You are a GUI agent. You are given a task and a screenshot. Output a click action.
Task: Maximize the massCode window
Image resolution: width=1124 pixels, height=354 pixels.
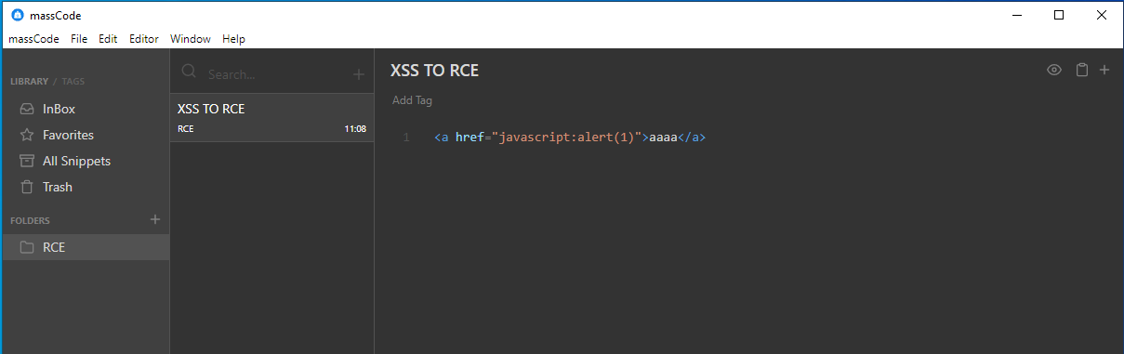coord(1059,14)
